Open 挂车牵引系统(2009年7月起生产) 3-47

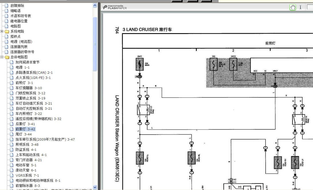[45, 139]
